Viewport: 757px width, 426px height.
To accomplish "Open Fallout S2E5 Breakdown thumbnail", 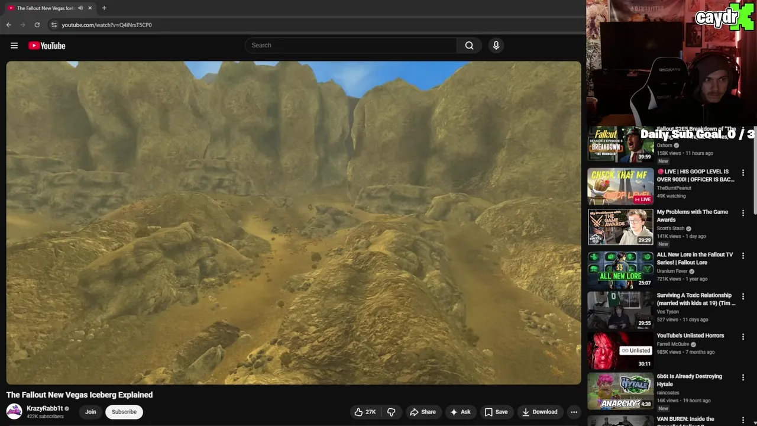I will [x=620, y=144].
